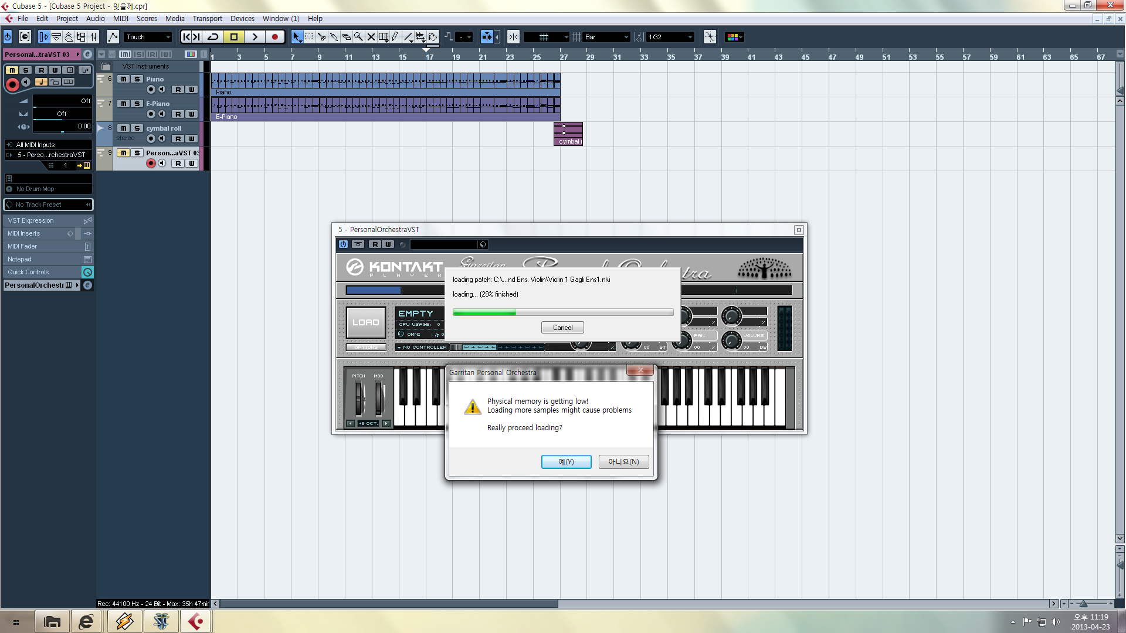Click Cancel in the loading patch dialog
The image size is (1126, 633).
click(562, 328)
